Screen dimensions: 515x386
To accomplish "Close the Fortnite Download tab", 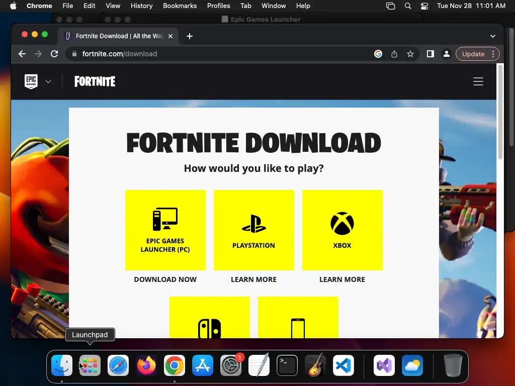I will pyautogui.click(x=170, y=36).
